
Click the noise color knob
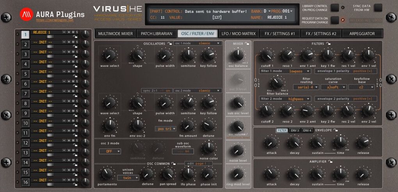[208, 148]
